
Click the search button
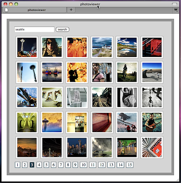(62, 30)
